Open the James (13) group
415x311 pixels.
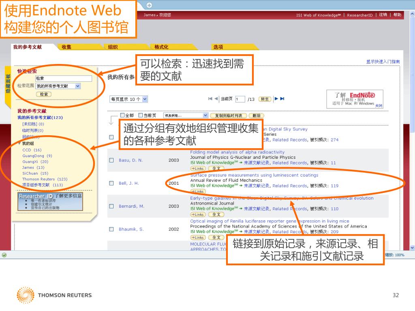pos(33,167)
